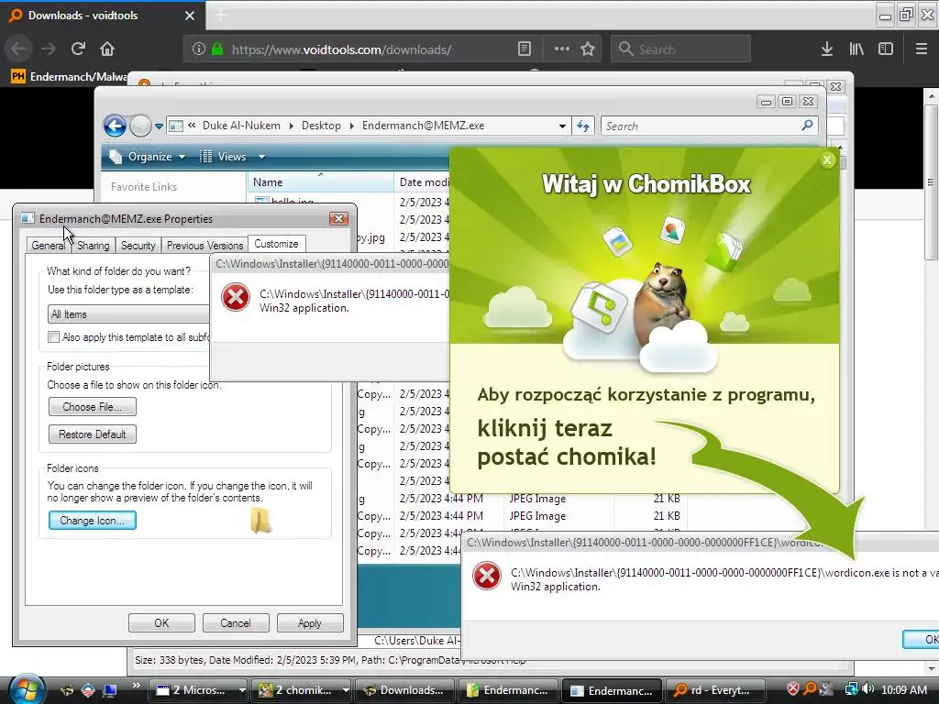Screen dimensions: 939x704
Task: Expand the Views dropdown arrow
Action: 261,157
